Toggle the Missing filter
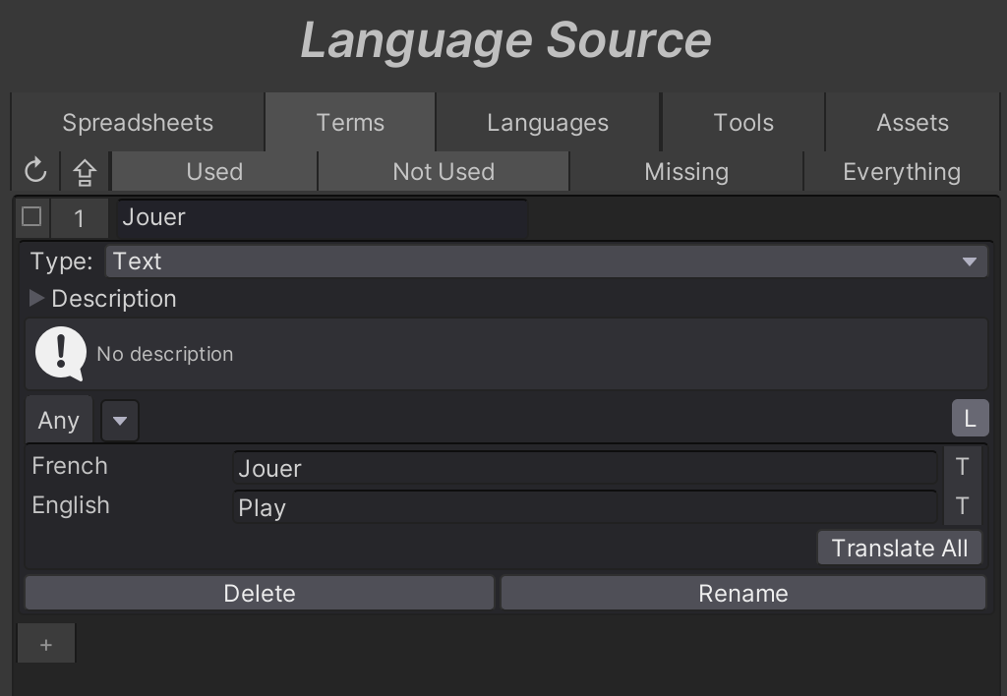 pos(686,172)
